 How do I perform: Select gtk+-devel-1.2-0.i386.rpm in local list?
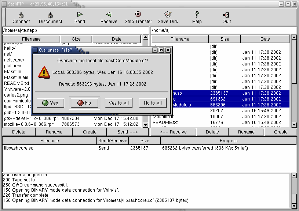click(x=32, y=118)
